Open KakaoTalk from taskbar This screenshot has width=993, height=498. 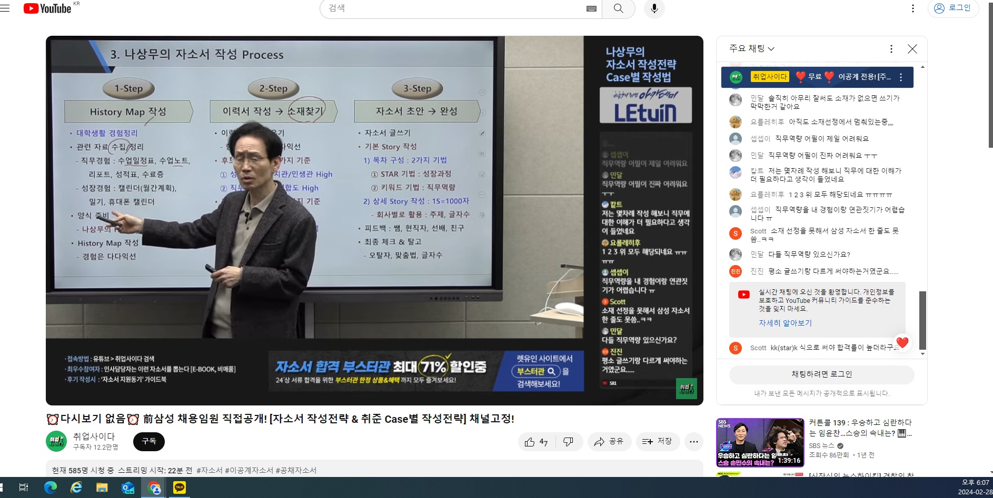point(180,487)
